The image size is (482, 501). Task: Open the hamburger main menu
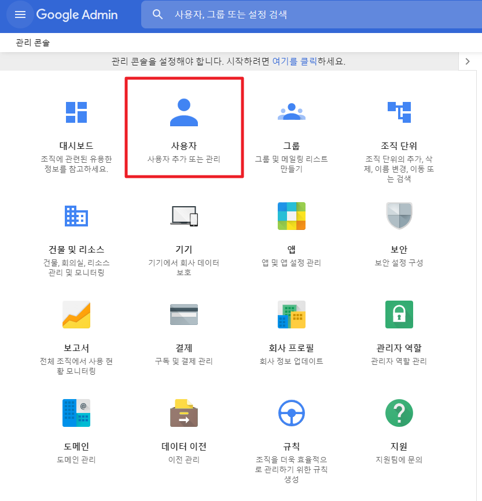(x=20, y=14)
